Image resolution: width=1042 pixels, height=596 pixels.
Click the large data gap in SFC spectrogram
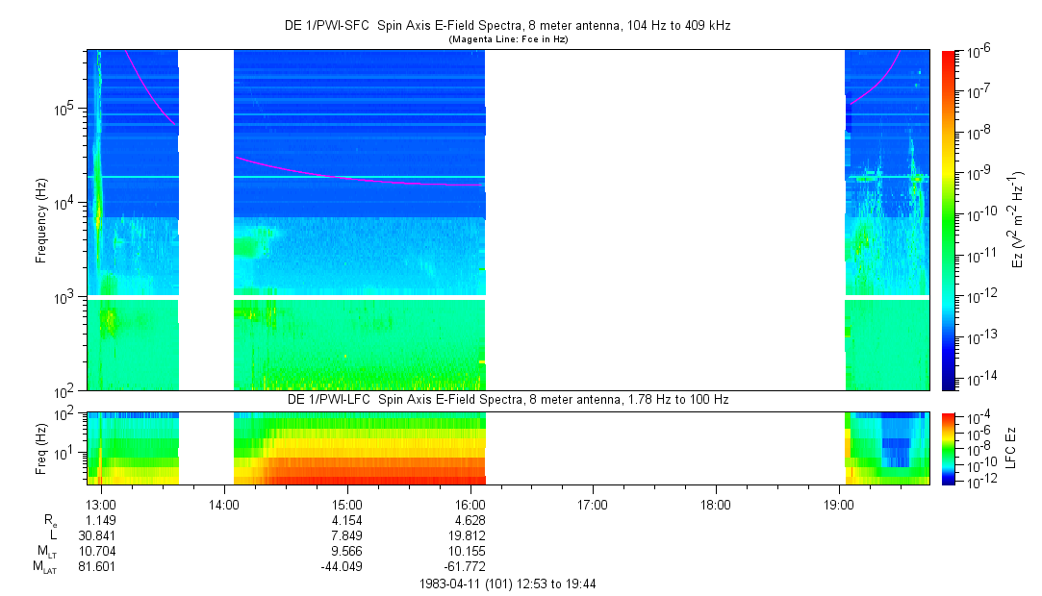pos(664,219)
